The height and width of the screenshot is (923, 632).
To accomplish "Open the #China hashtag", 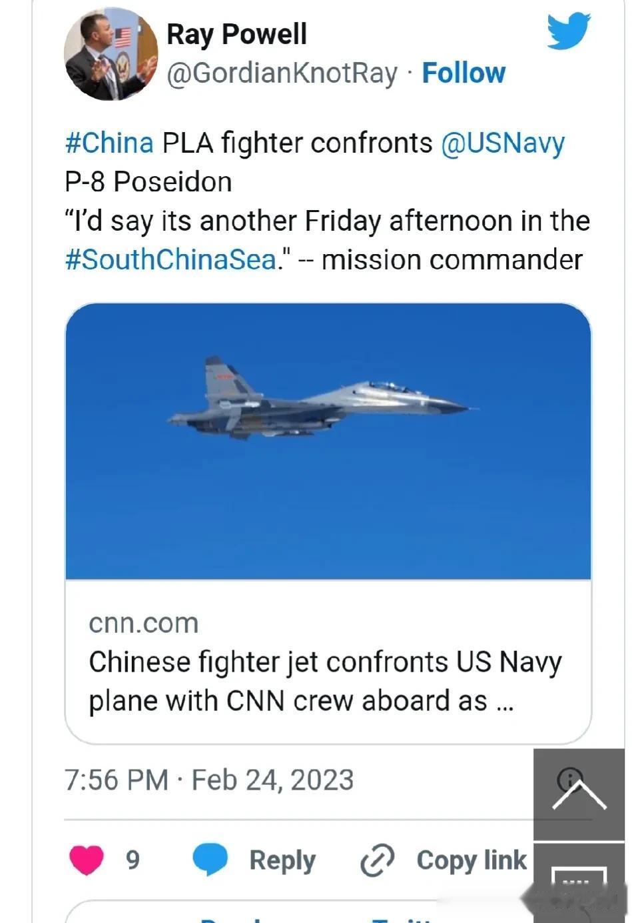I will [x=109, y=143].
